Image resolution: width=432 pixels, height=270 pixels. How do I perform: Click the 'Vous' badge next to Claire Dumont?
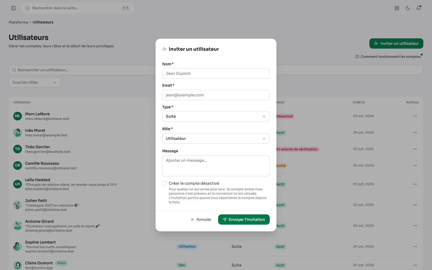coord(61,263)
